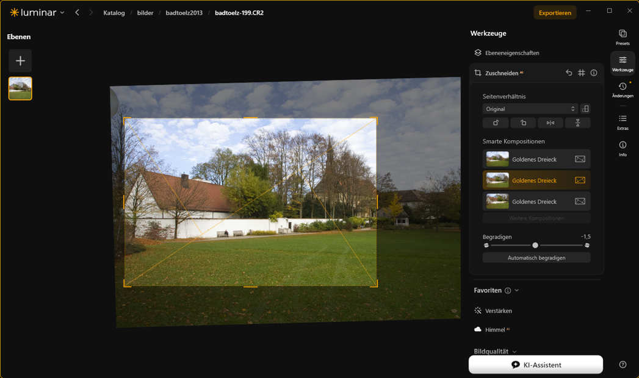Open the Extras sidebar tab
The width and height of the screenshot is (639, 378).
tap(623, 122)
